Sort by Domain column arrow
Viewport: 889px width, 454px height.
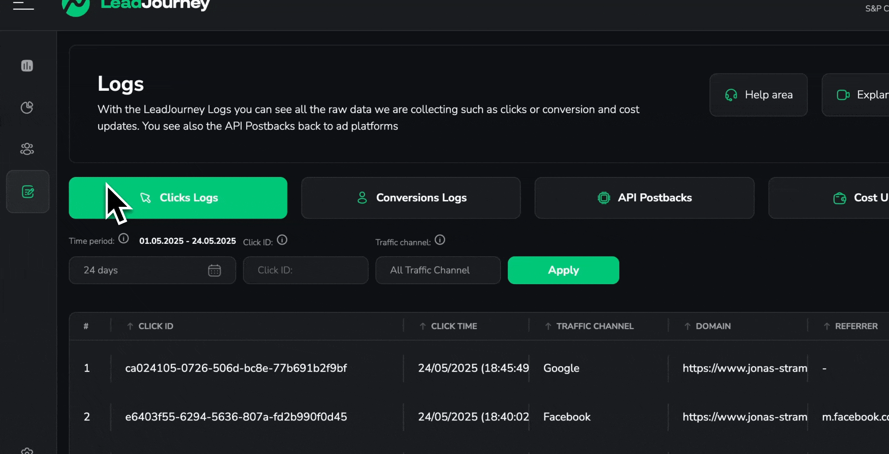(687, 326)
